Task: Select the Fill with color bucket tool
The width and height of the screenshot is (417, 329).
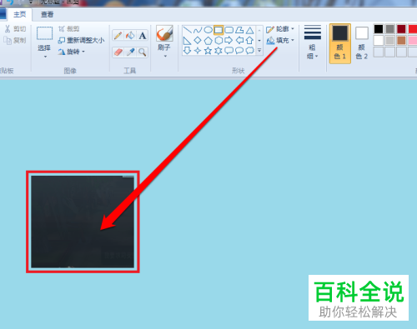Action: 130,36
